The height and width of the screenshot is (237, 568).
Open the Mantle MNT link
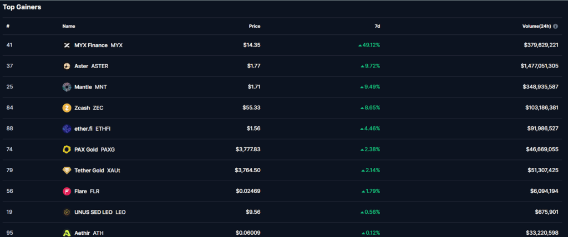point(90,87)
